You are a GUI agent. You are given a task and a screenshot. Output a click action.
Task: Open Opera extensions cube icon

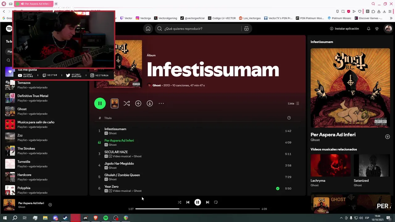click(x=373, y=11)
